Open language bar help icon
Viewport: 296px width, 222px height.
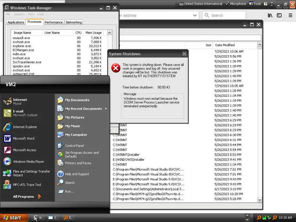click(265, 4)
